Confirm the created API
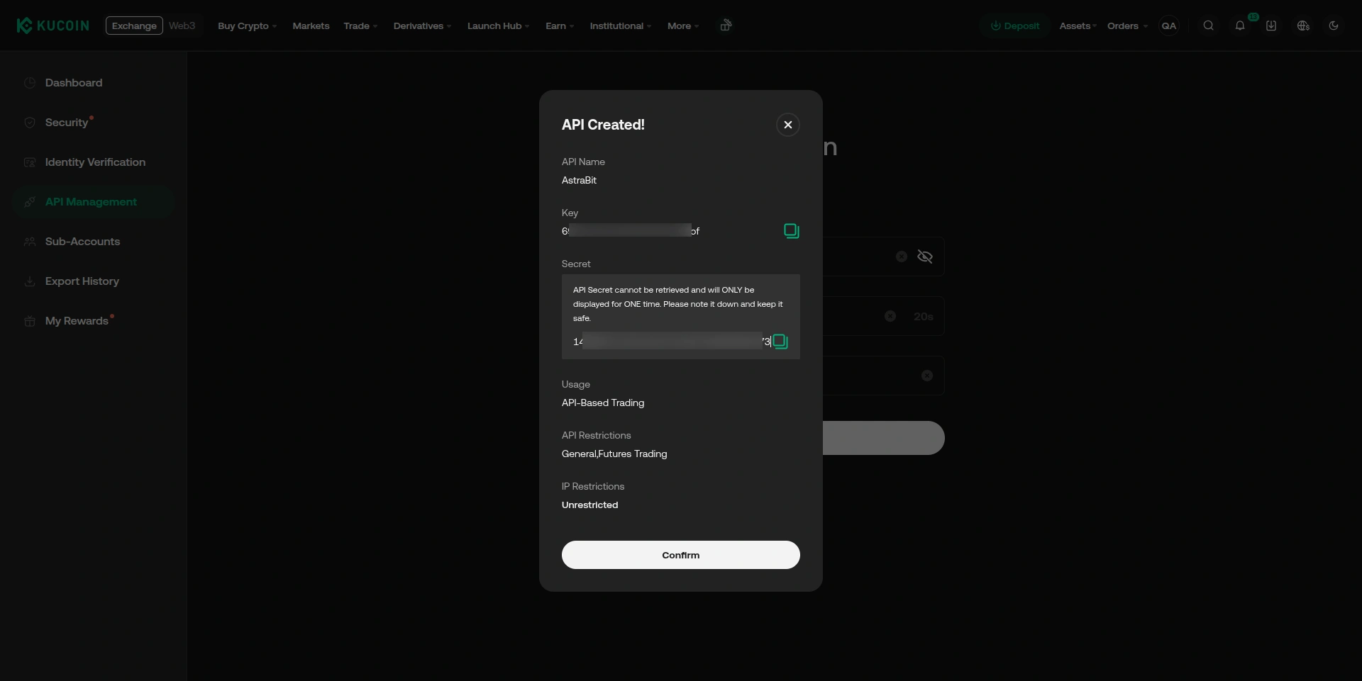Screen dimensions: 1362x681 [x=681, y=555]
